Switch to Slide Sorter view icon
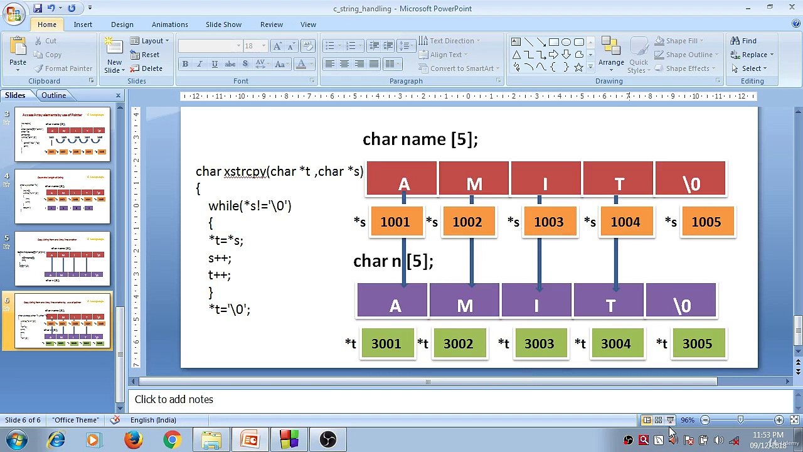This screenshot has width=803, height=452. pos(658,420)
